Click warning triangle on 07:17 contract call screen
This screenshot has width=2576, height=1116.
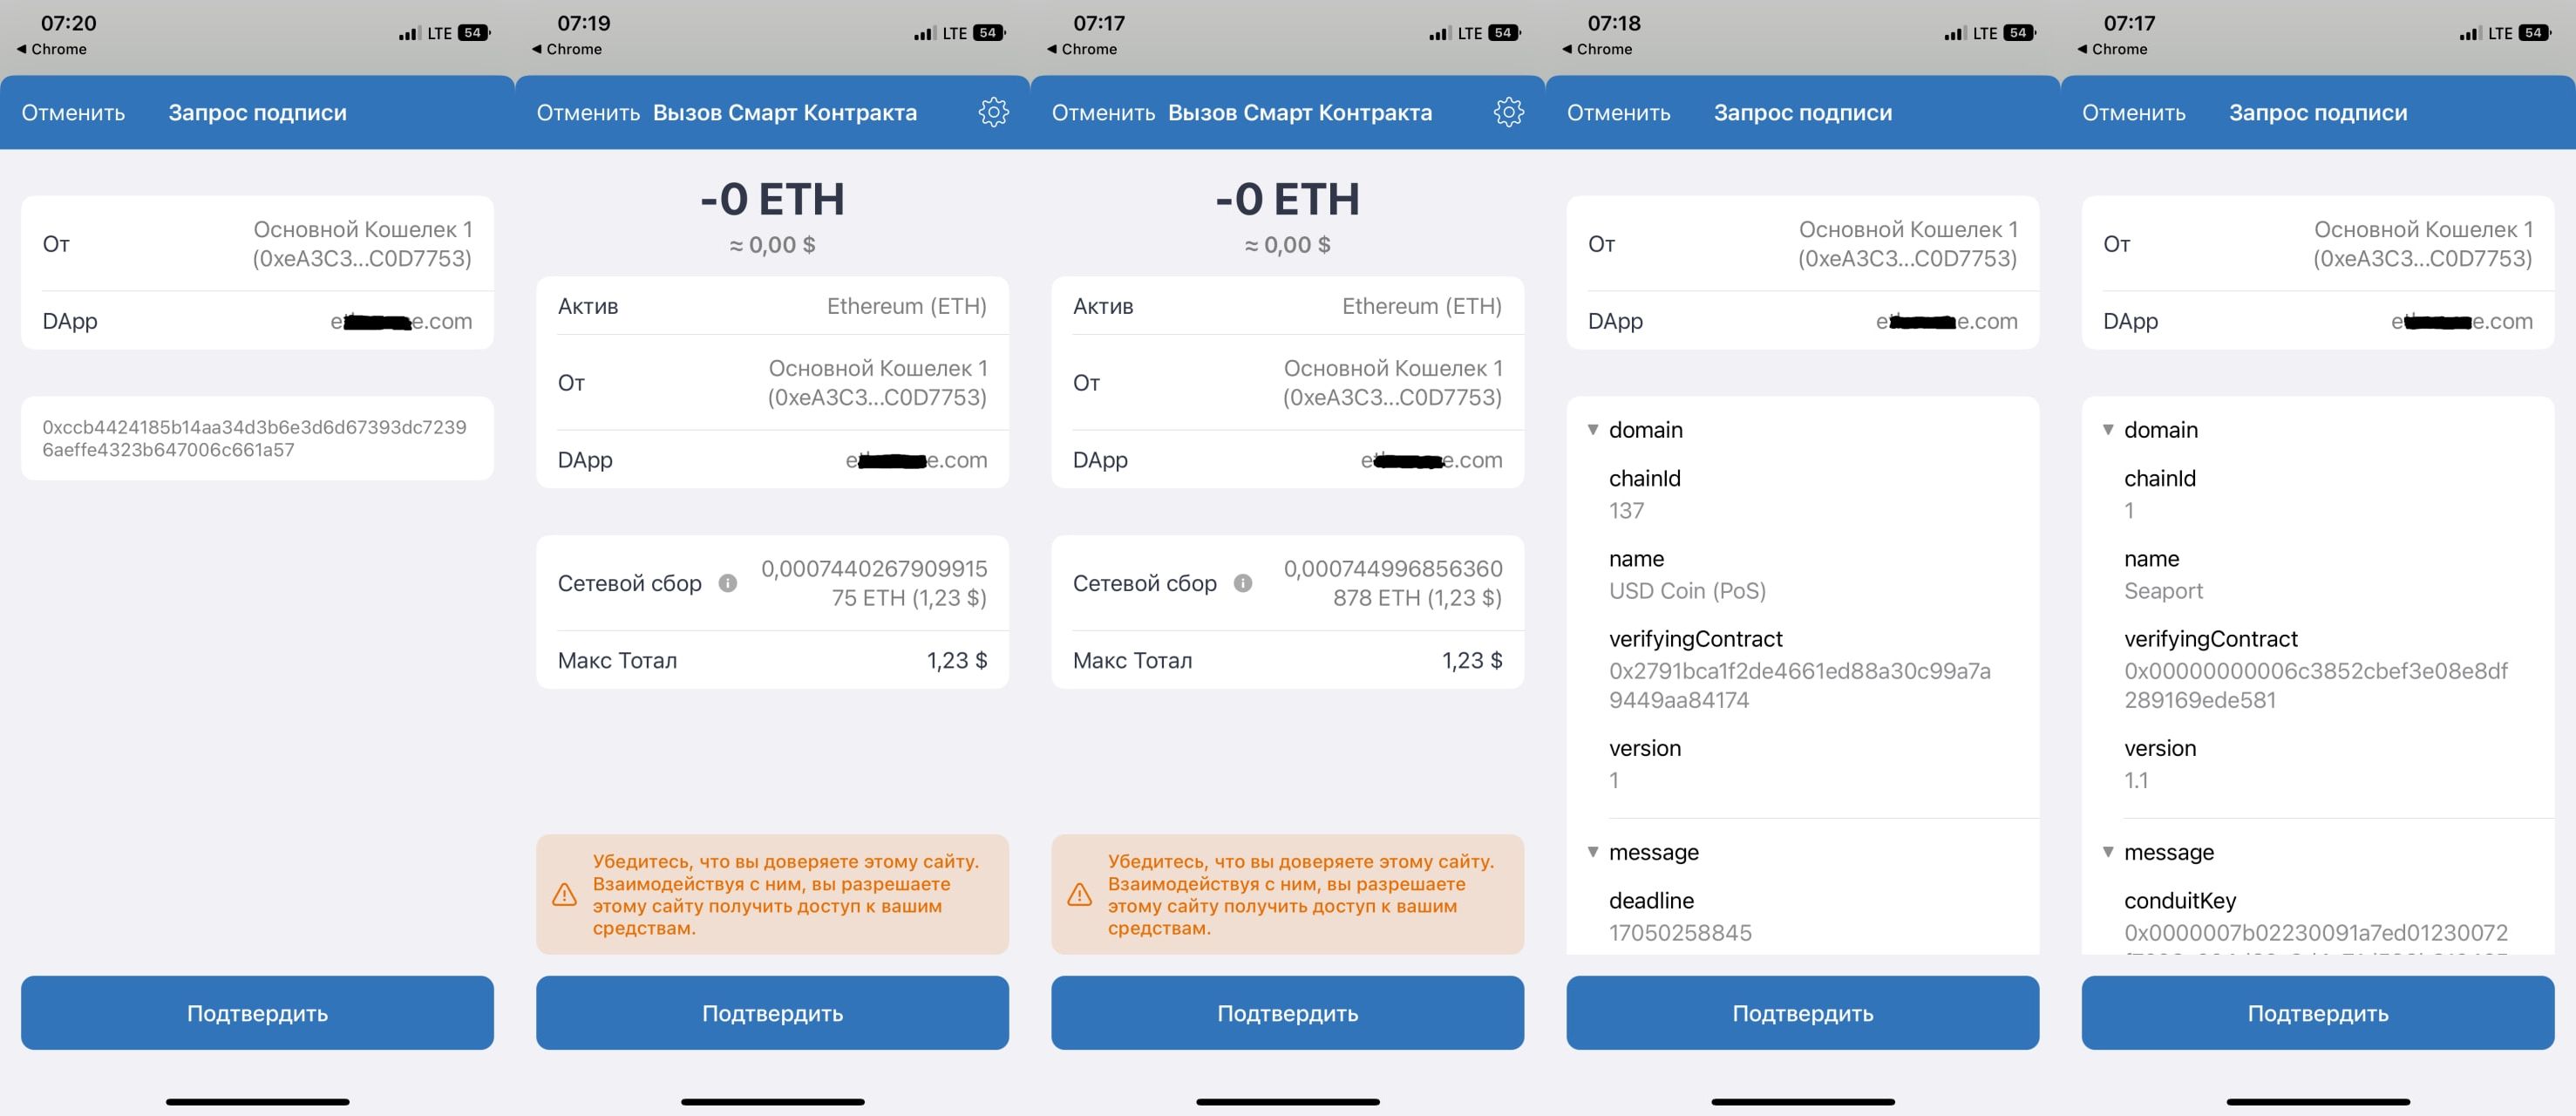click(x=1080, y=894)
